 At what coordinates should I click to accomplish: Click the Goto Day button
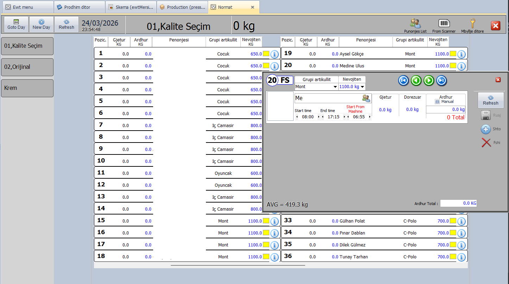tap(16, 24)
